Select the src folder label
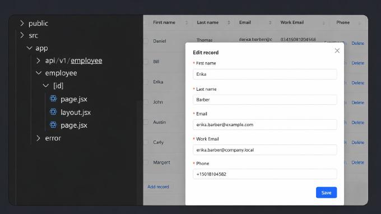This screenshot has width=381, height=214. click(x=33, y=35)
